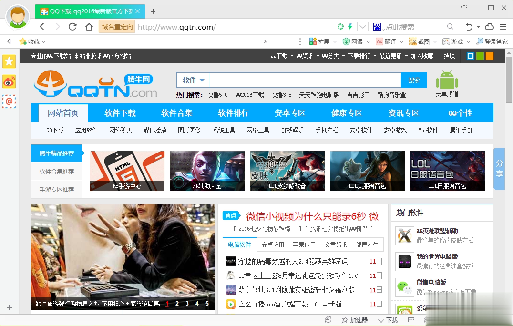
Task: Open new tab with plus button
Action: (153, 11)
